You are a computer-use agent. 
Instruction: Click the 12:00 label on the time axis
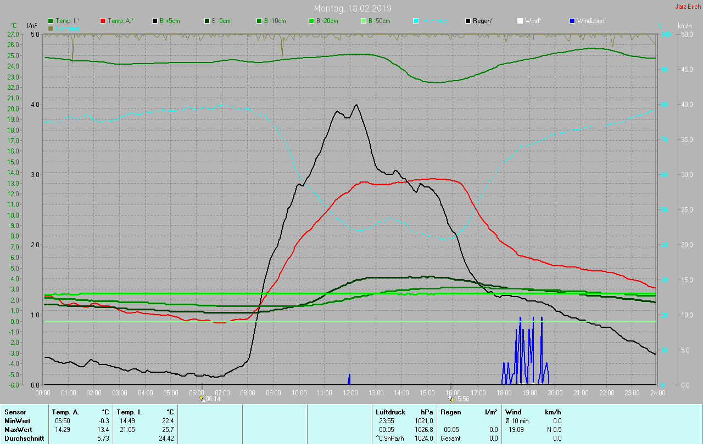pyautogui.click(x=350, y=392)
